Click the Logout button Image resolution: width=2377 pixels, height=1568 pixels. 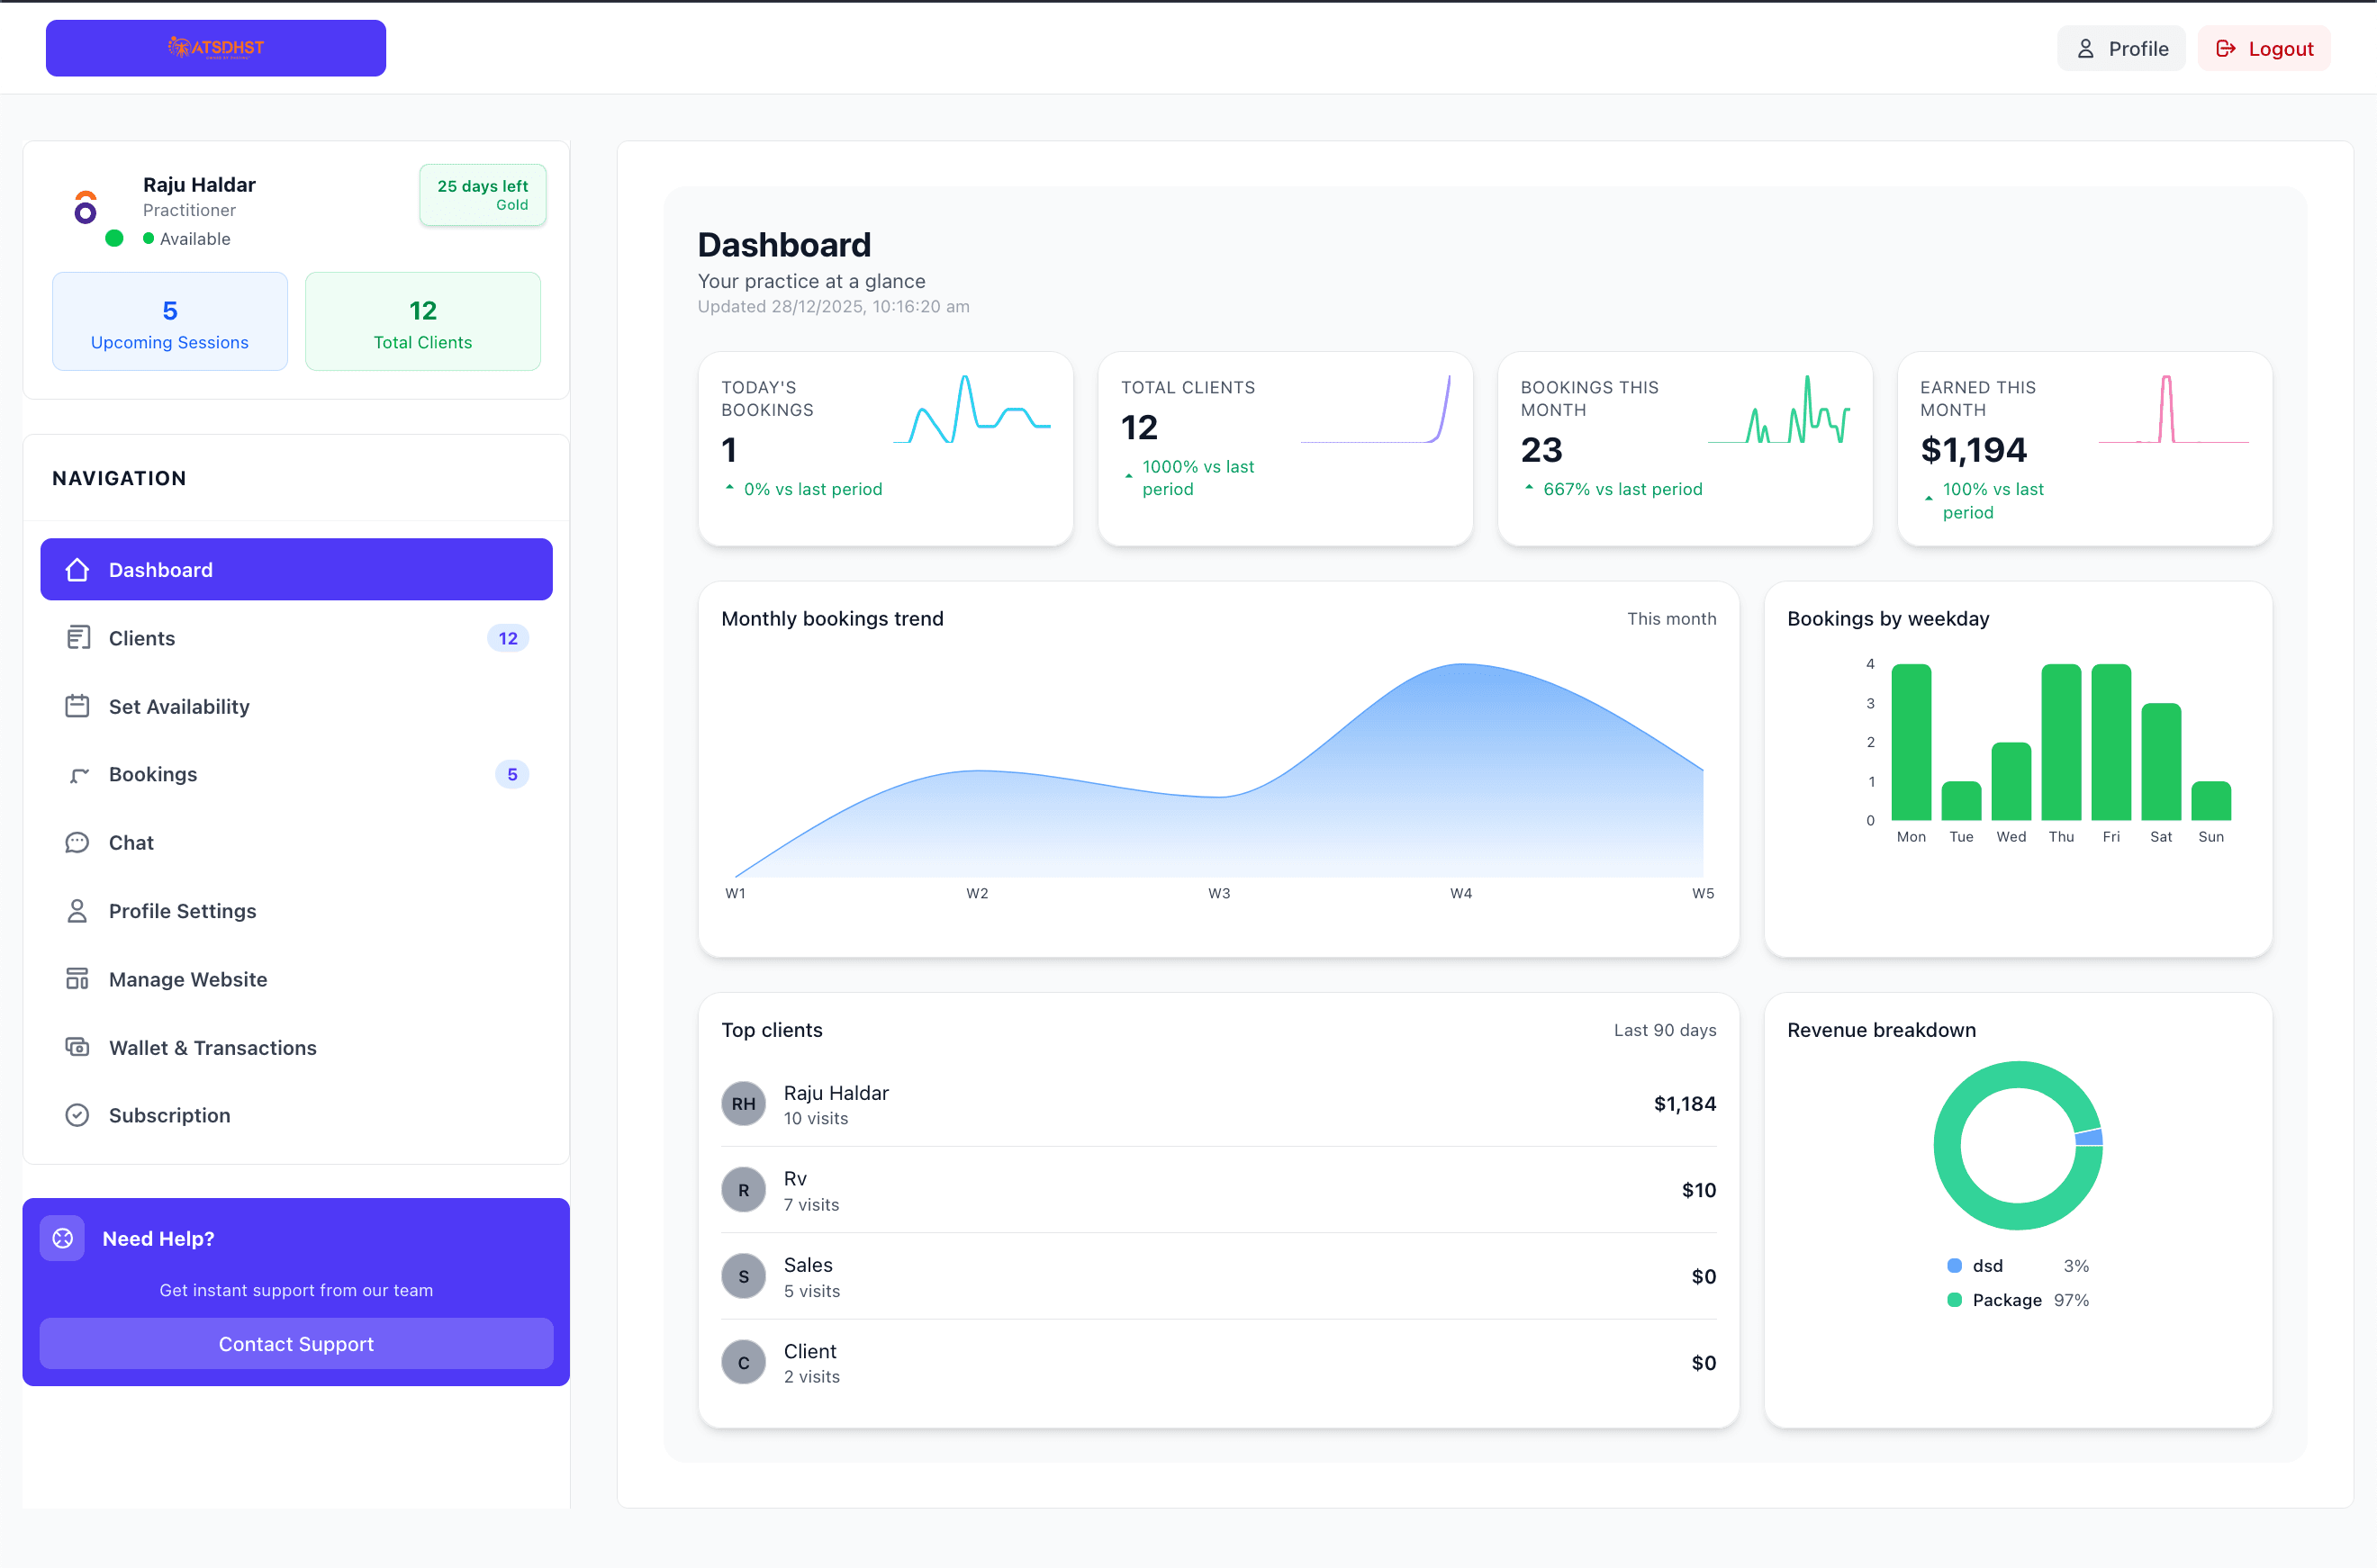(x=2264, y=47)
